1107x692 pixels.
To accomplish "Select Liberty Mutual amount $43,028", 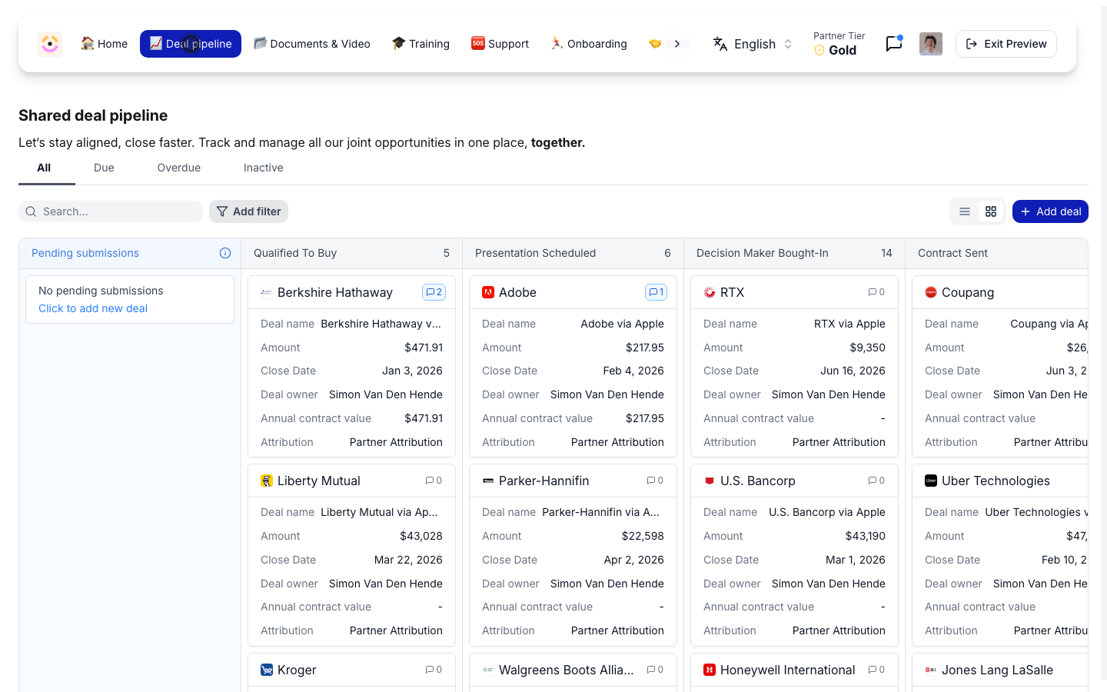I will [421, 536].
